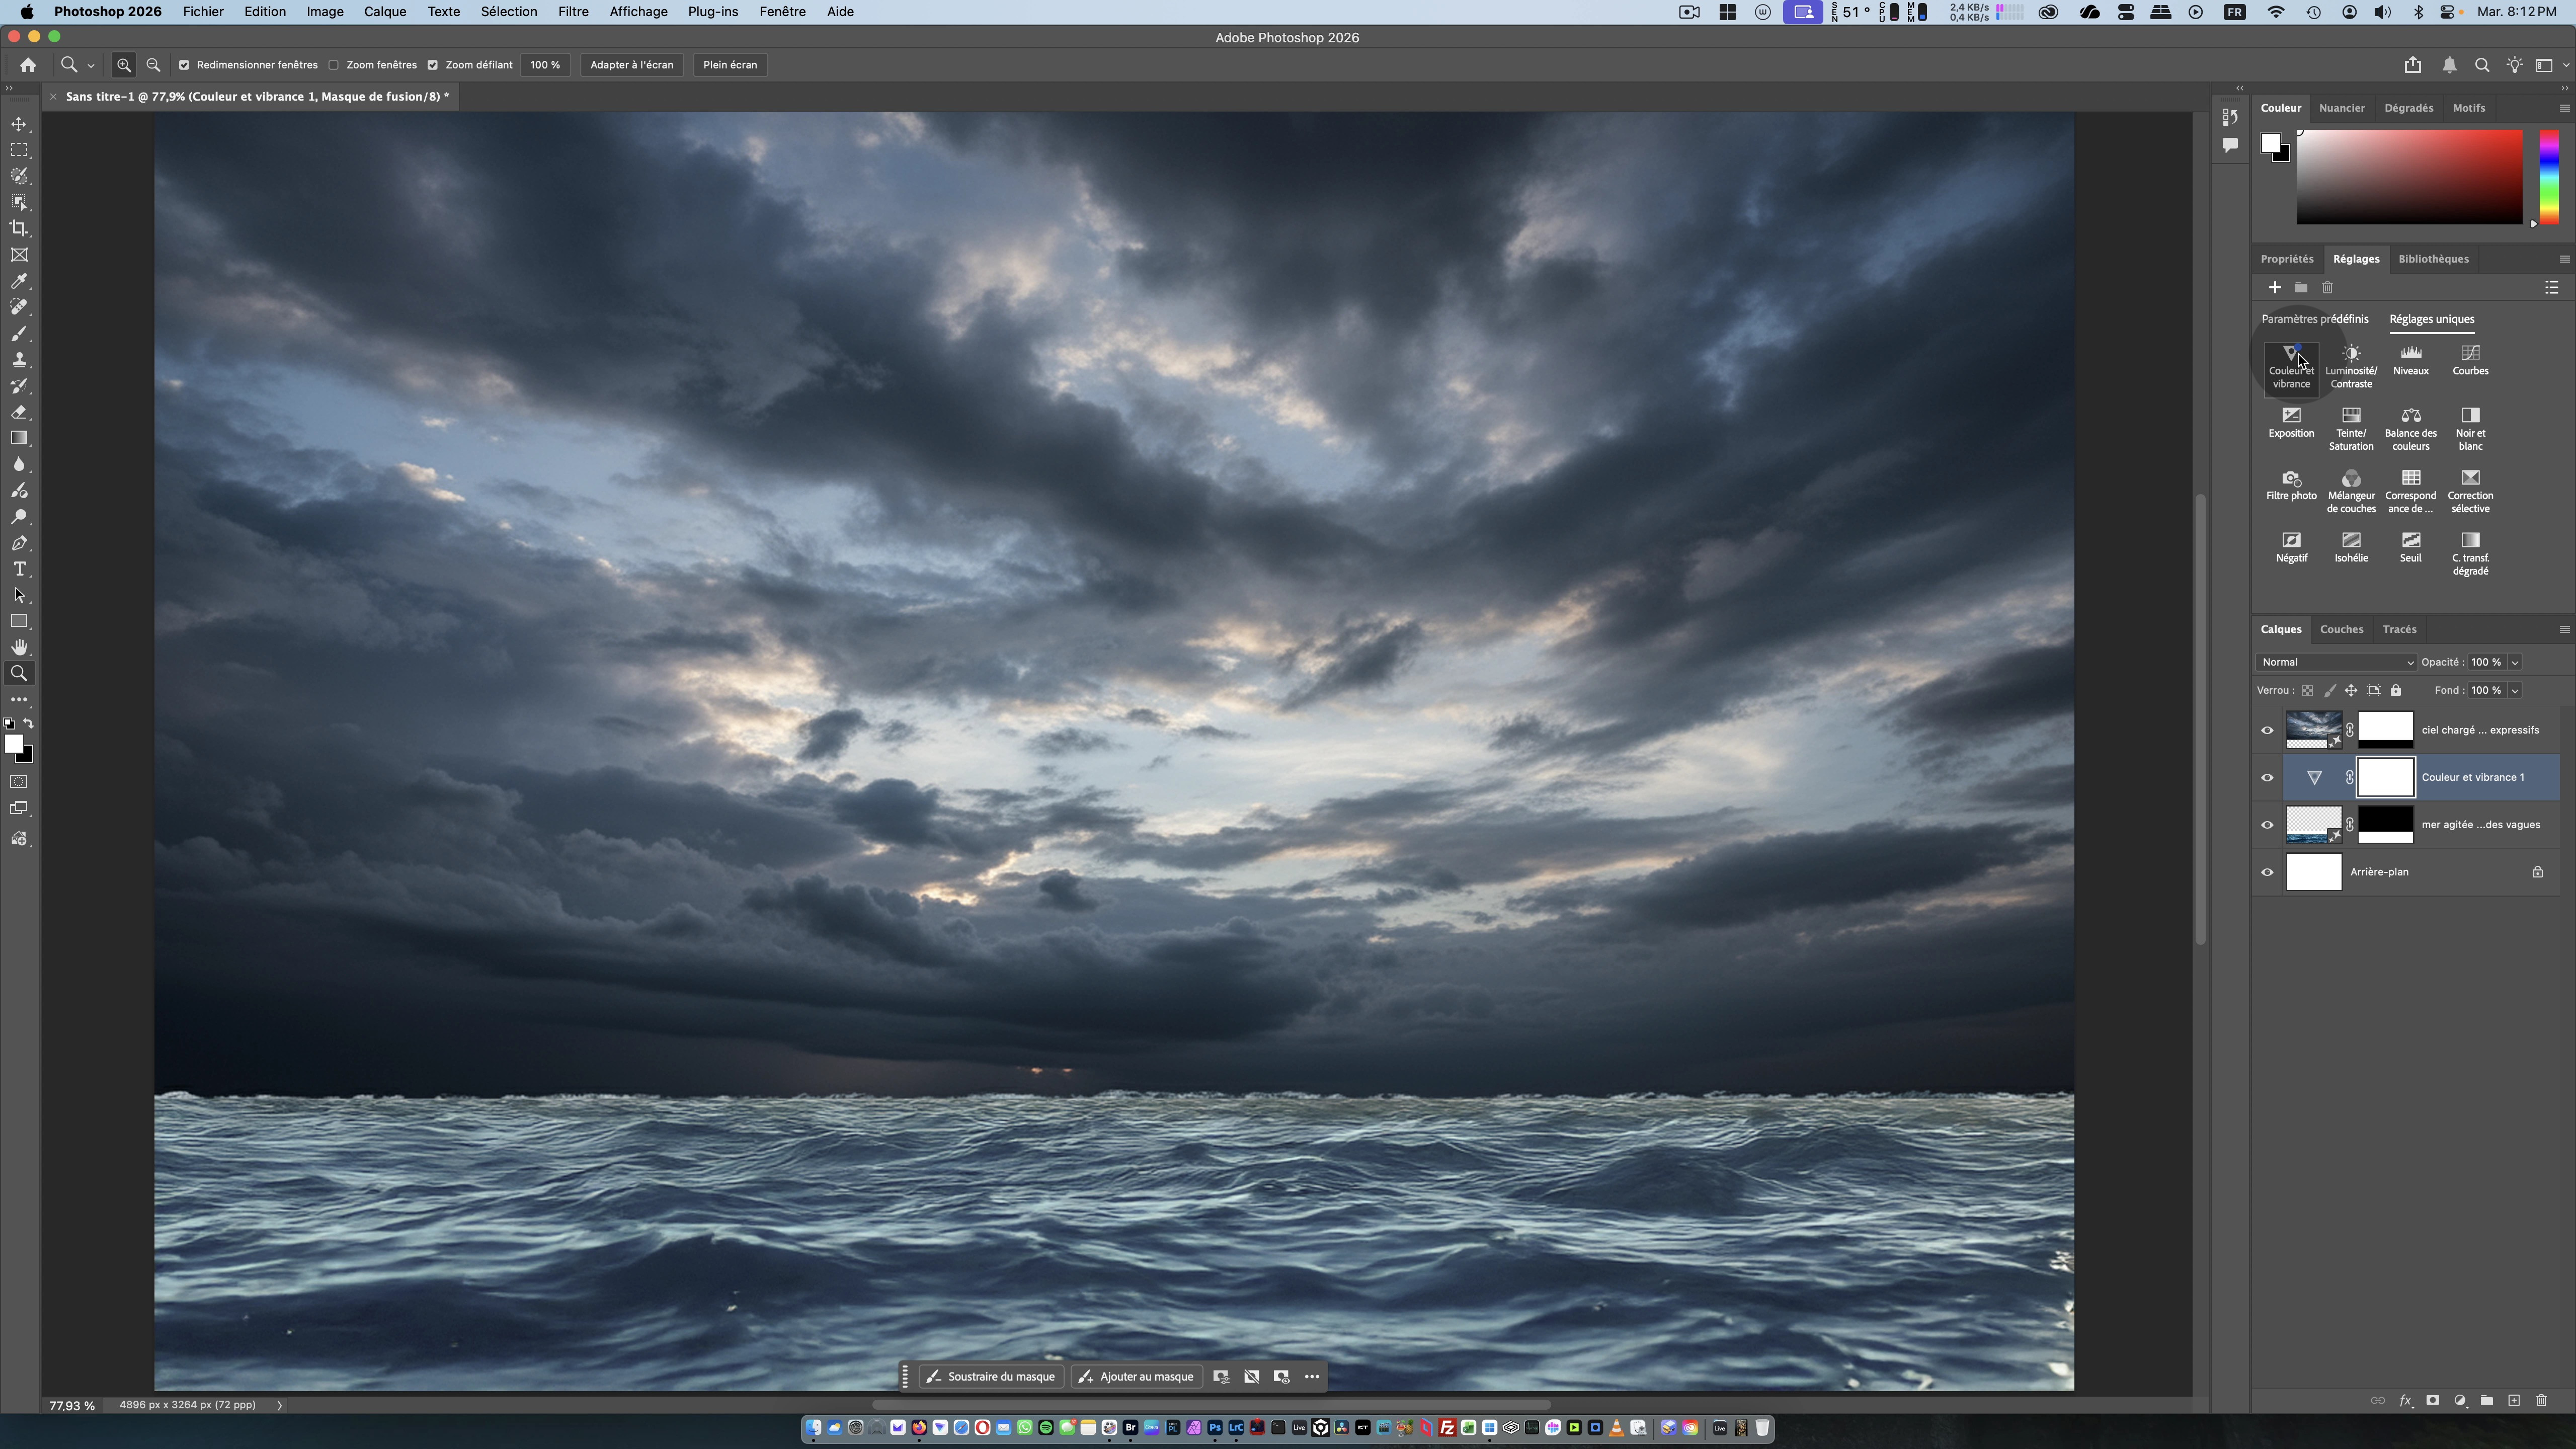Uncheck Redimensionner fenêtres option

pyautogui.click(x=184, y=65)
